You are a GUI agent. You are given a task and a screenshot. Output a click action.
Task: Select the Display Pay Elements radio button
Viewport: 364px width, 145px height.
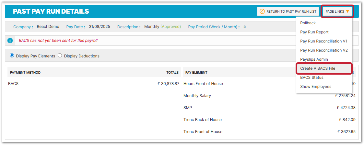pyautogui.click(x=12, y=56)
